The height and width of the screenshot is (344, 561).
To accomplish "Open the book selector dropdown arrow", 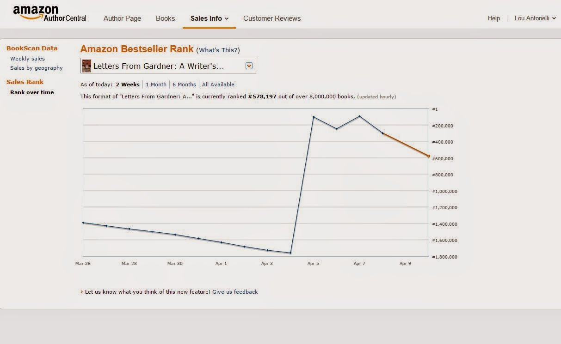I will [249, 66].
